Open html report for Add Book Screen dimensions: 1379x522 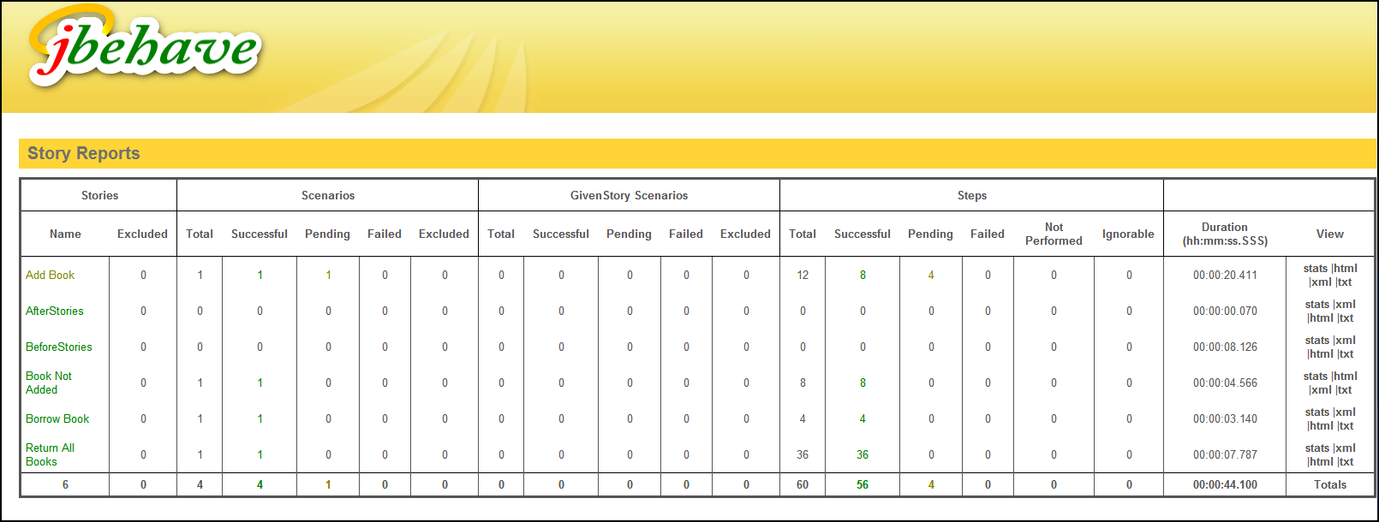(1346, 269)
